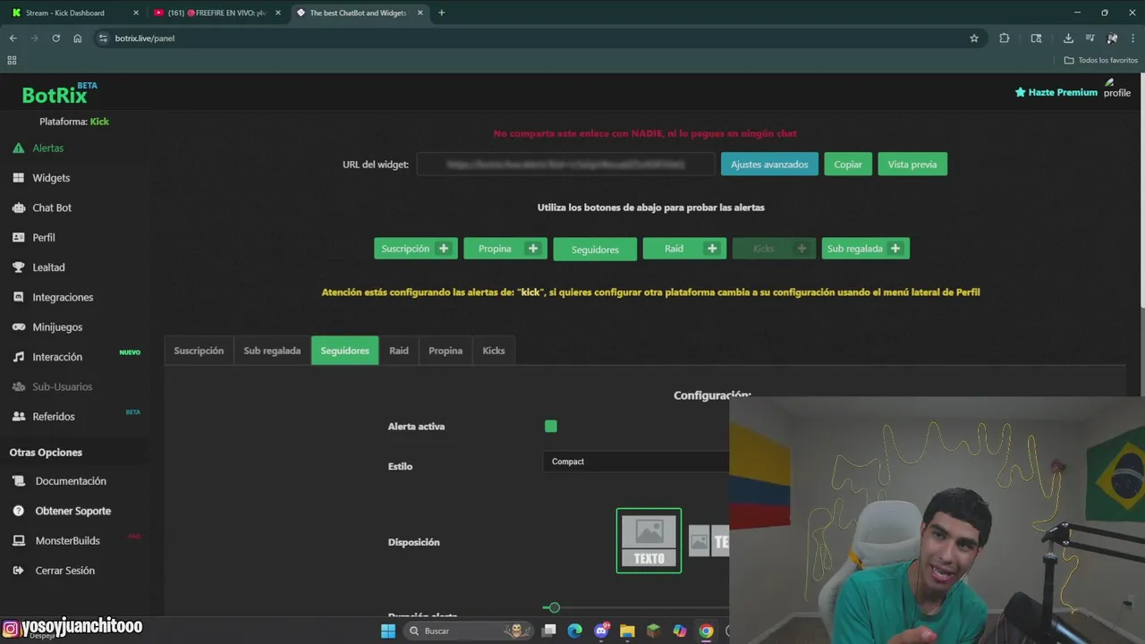Open Interacción music section
This screenshot has width=1145, height=644.
tap(57, 357)
